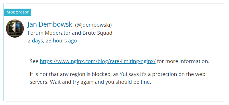Screen dimensions: 229x105
Task: Click the teal Moderator badge
Action: [17, 12]
